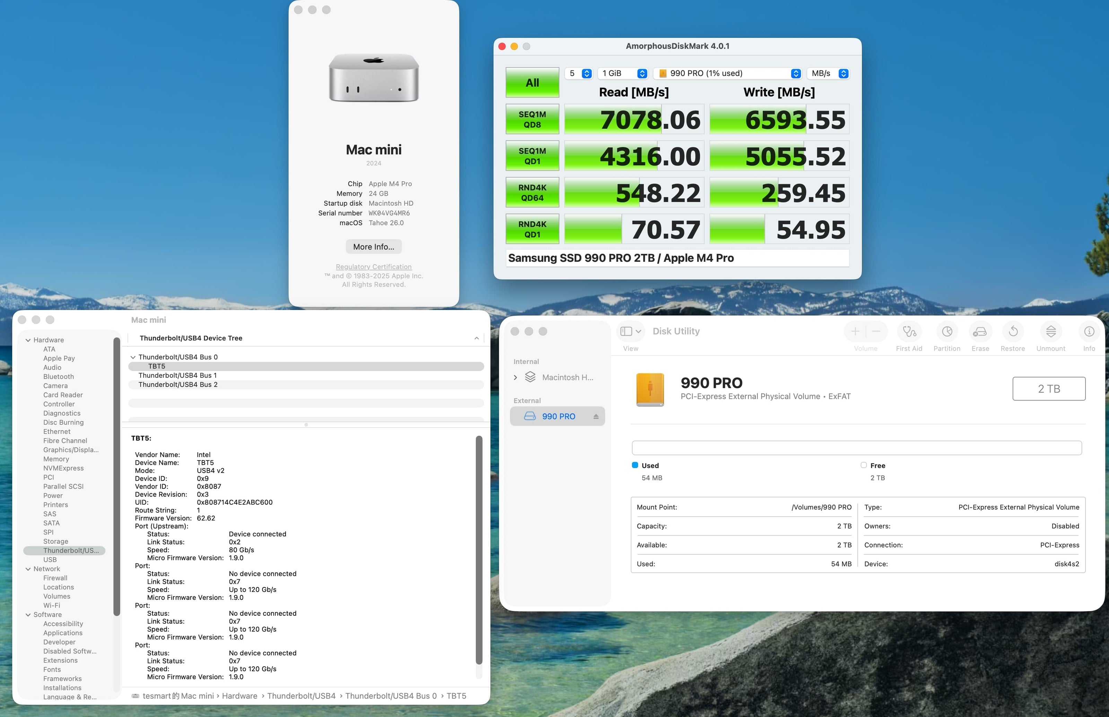
Task: Select the Restore icon in toolbar
Action: coord(1013,331)
